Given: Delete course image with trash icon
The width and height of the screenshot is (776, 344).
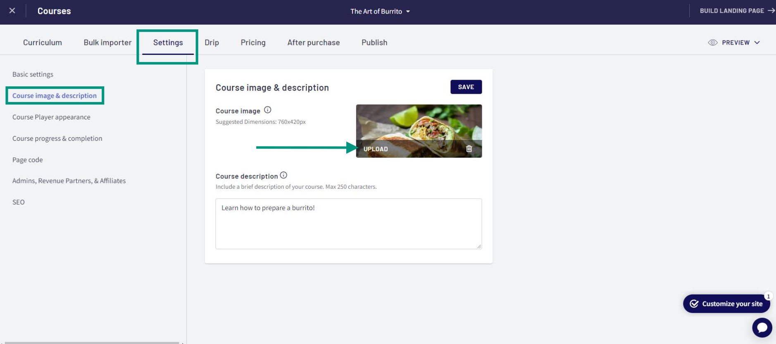Looking at the screenshot, I should click(x=469, y=149).
